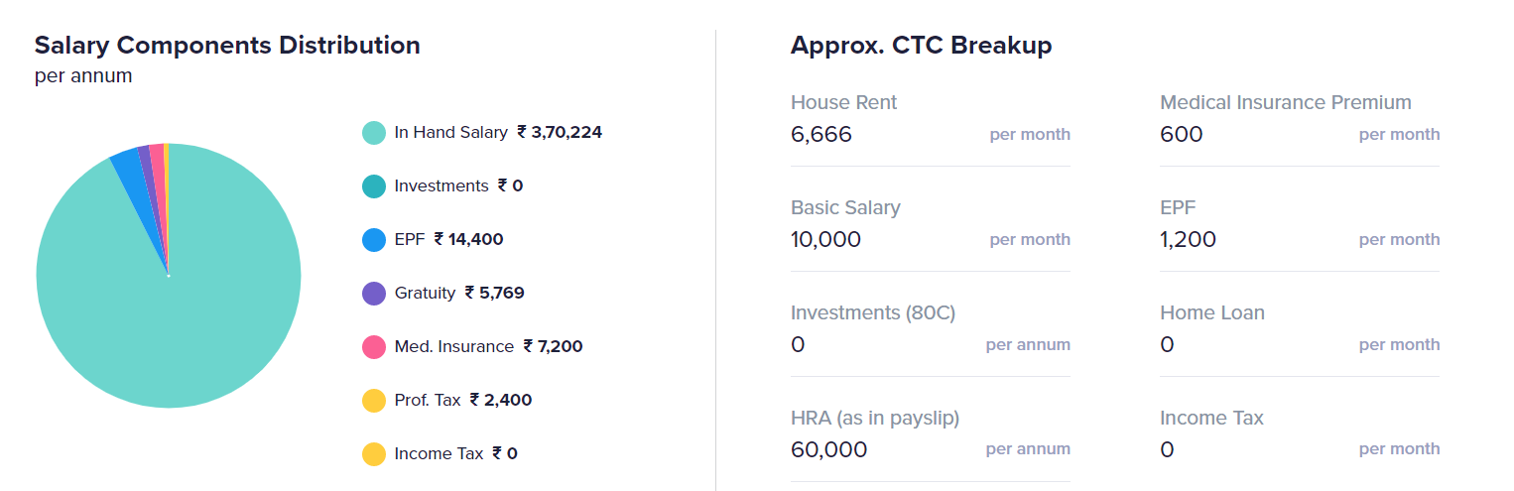
Task: Click the yellow Prof. Tax legend dot
Action: (374, 401)
